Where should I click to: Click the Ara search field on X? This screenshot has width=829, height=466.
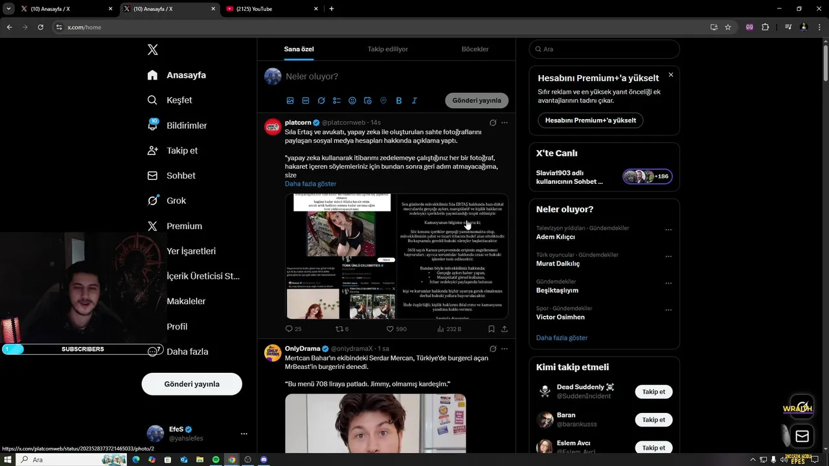coord(604,49)
